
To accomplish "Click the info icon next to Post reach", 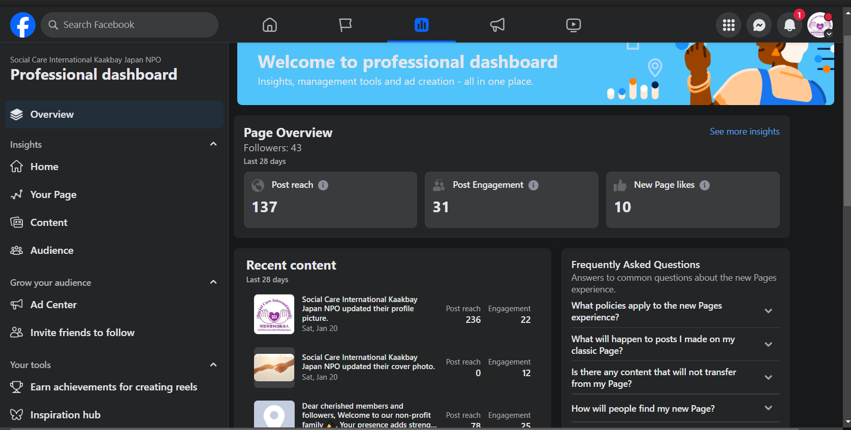I will (x=323, y=185).
